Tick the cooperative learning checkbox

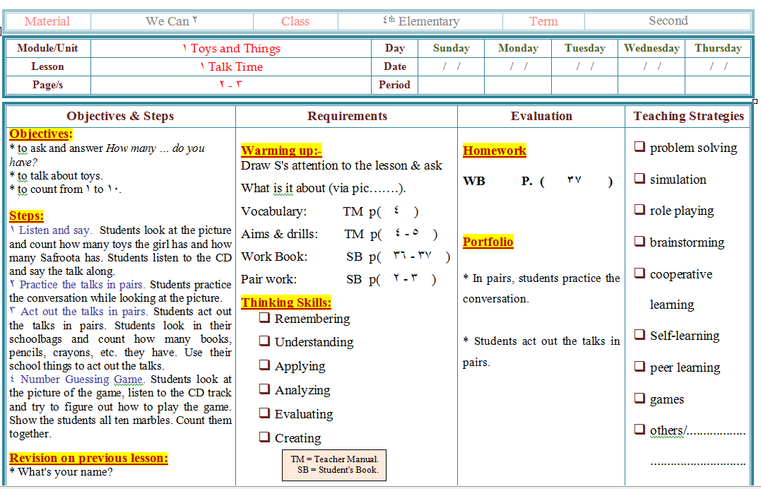(x=639, y=273)
